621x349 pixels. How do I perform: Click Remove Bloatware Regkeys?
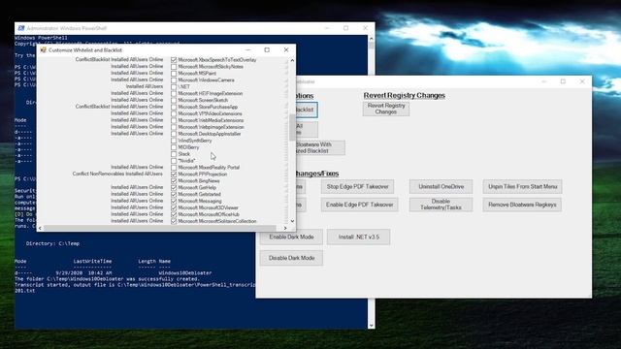coord(522,205)
